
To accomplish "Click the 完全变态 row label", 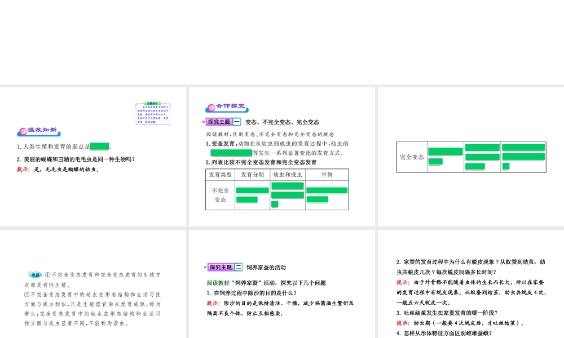I will click(412, 157).
